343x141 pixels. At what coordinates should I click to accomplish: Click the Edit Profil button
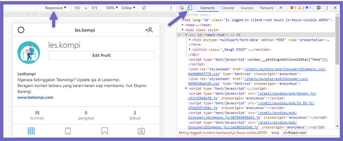(x=101, y=55)
